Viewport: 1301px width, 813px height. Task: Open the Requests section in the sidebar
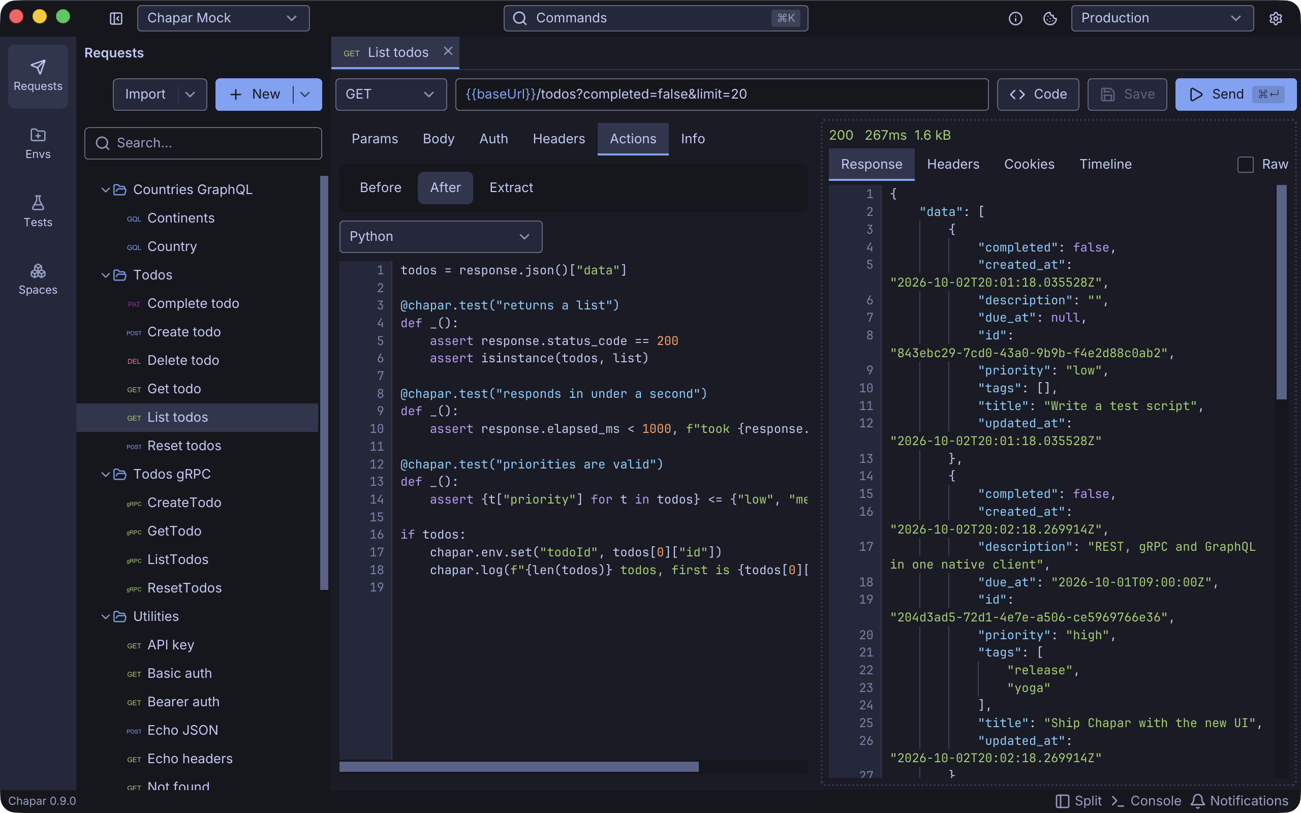[38, 76]
